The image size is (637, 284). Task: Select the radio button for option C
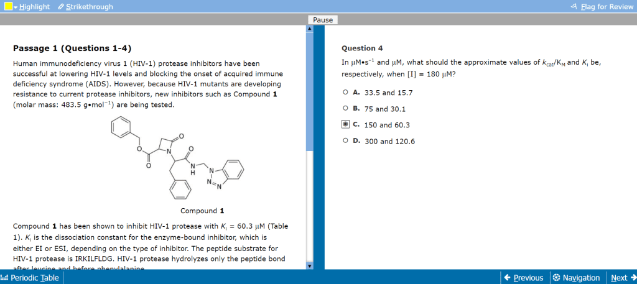pos(345,124)
